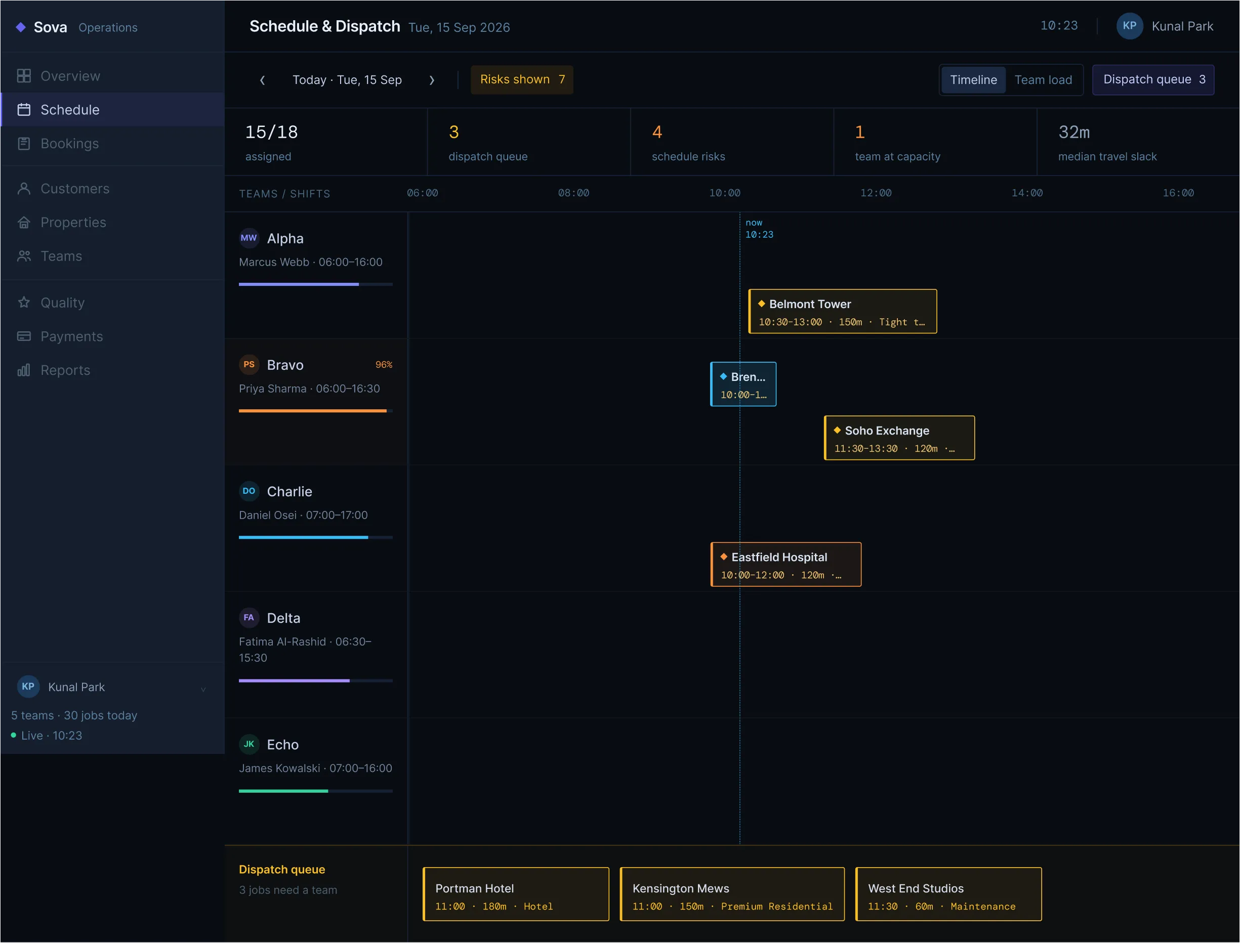
Task: Click Bravo's orange capacity bar
Action: 315,411
